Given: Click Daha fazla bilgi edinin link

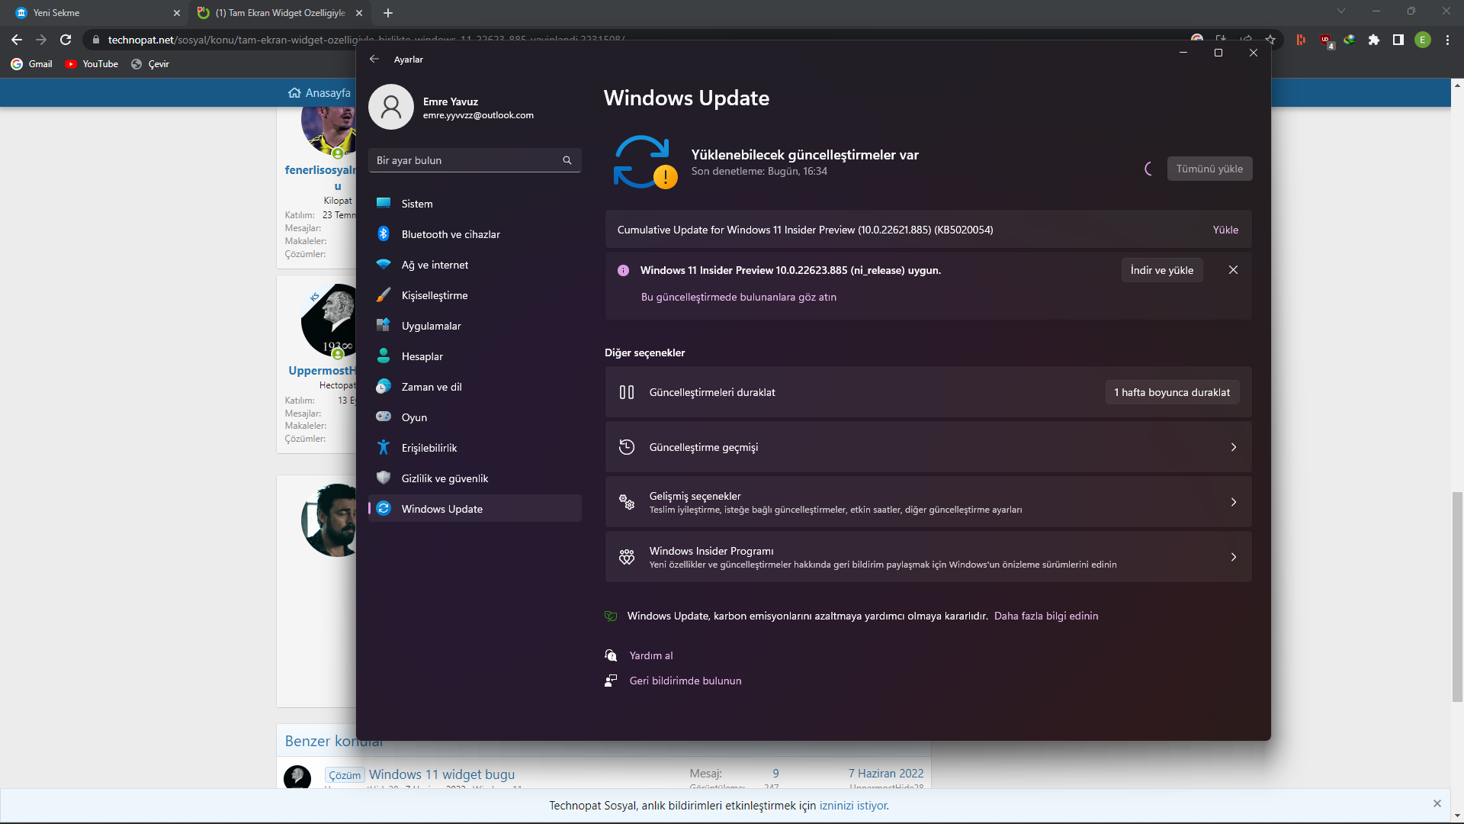Looking at the screenshot, I should pos(1045,616).
